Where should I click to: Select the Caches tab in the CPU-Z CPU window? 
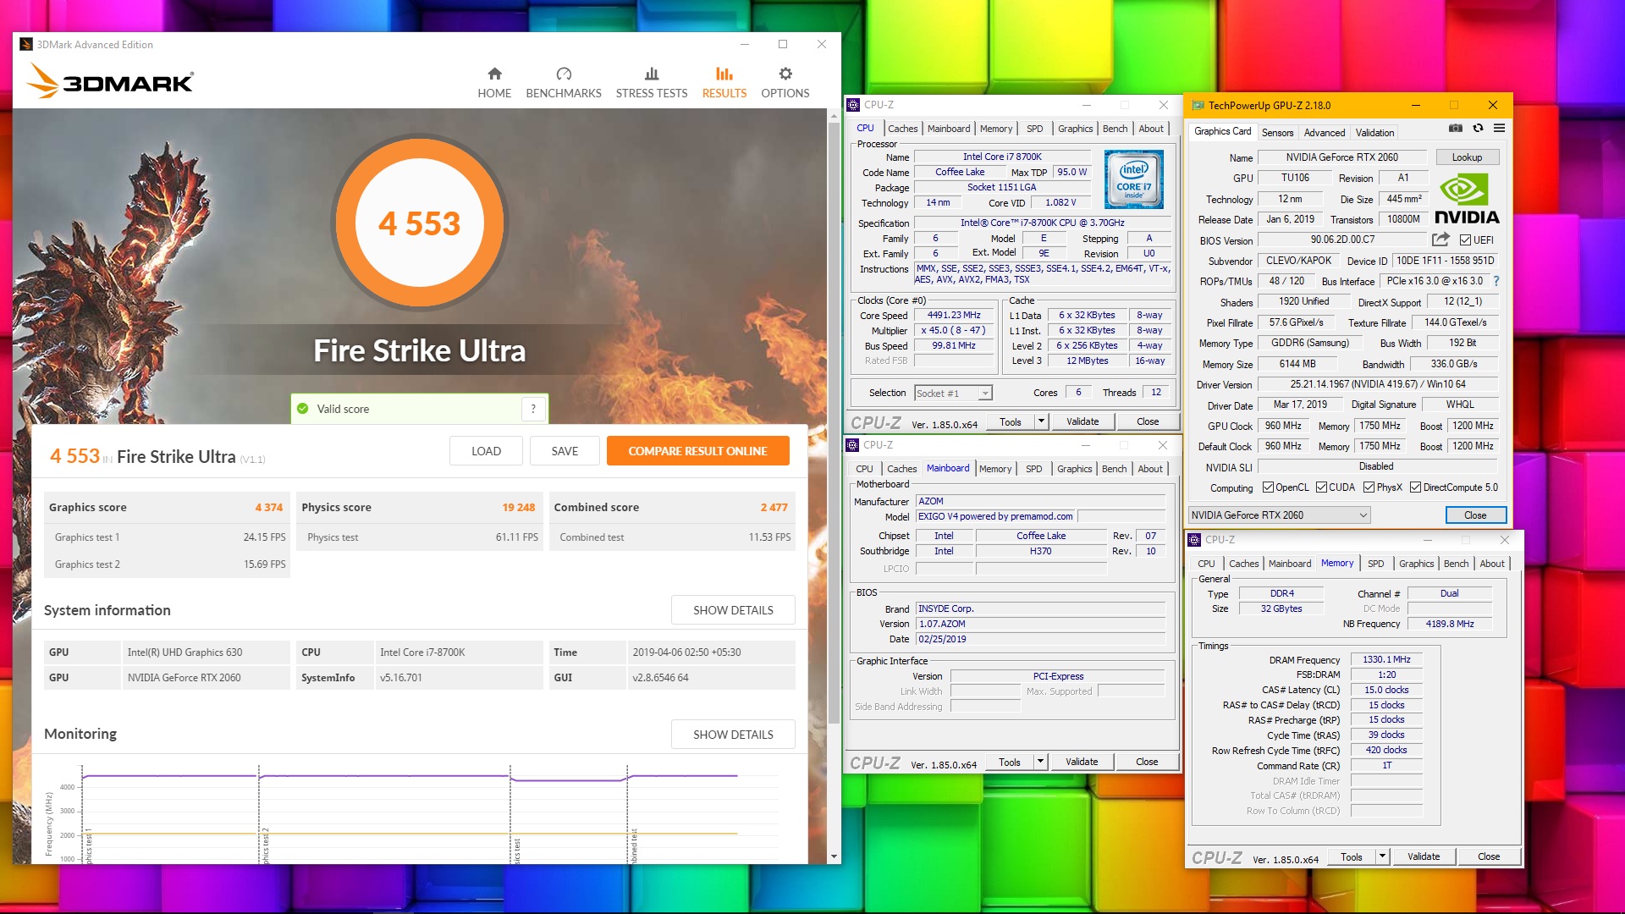[x=902, y=129]
